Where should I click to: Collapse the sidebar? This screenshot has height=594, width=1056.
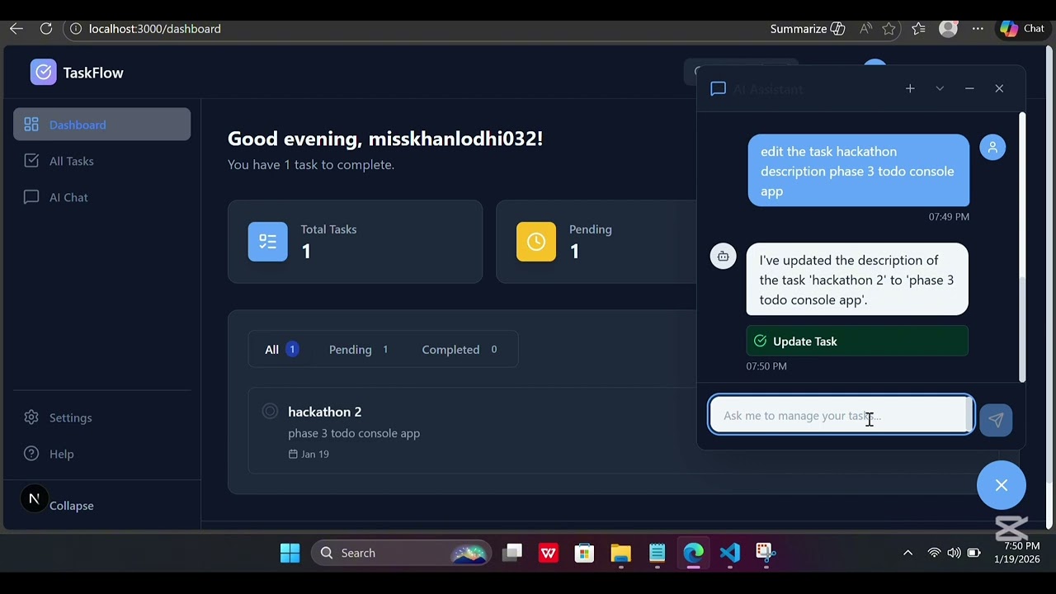coord(72,506)
